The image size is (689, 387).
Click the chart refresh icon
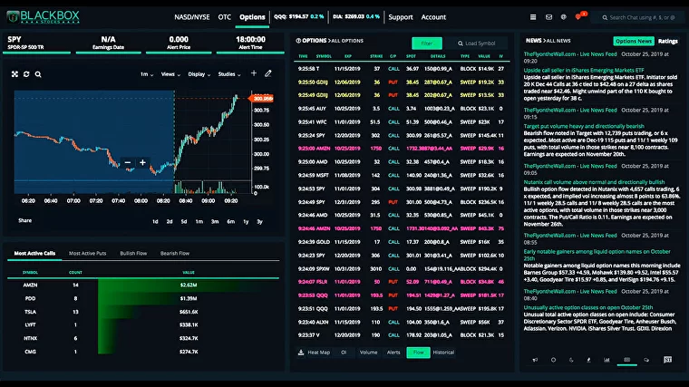coord(26,73)
